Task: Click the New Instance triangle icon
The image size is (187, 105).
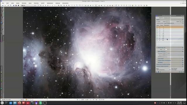Action: click(x=157, y=72)
